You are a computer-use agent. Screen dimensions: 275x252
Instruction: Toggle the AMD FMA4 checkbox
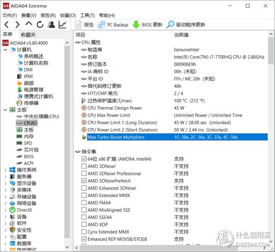[84, 202]
